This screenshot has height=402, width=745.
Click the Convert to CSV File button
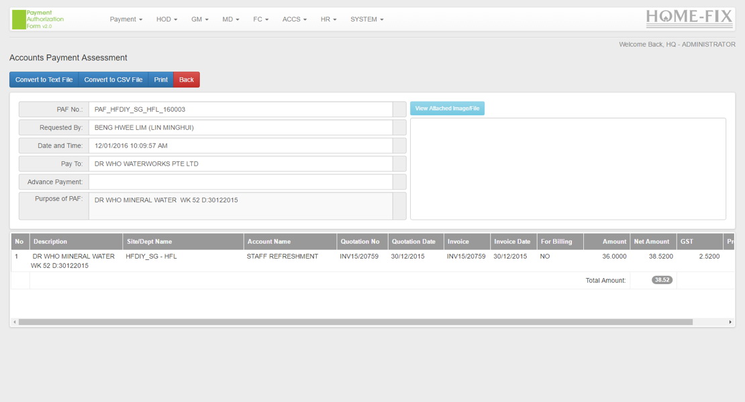click(113, 79)
